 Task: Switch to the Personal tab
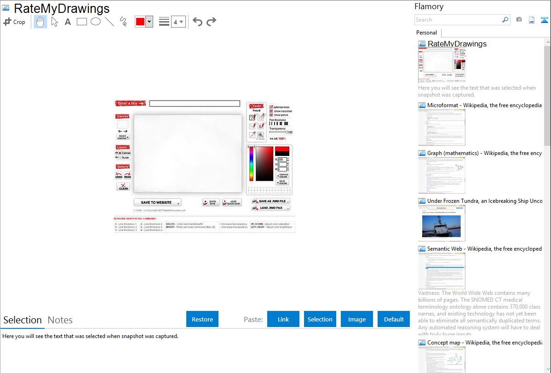[427, 33]
